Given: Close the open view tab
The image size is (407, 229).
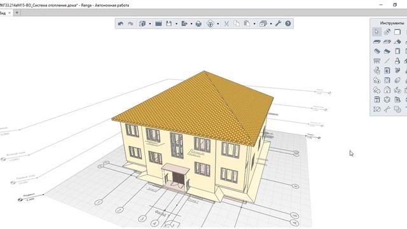Looking at the screenshot, I should click(10, 13).
